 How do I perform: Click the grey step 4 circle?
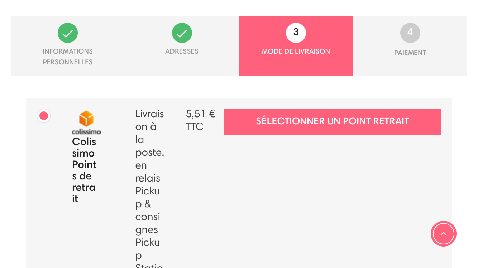point(410,33)
